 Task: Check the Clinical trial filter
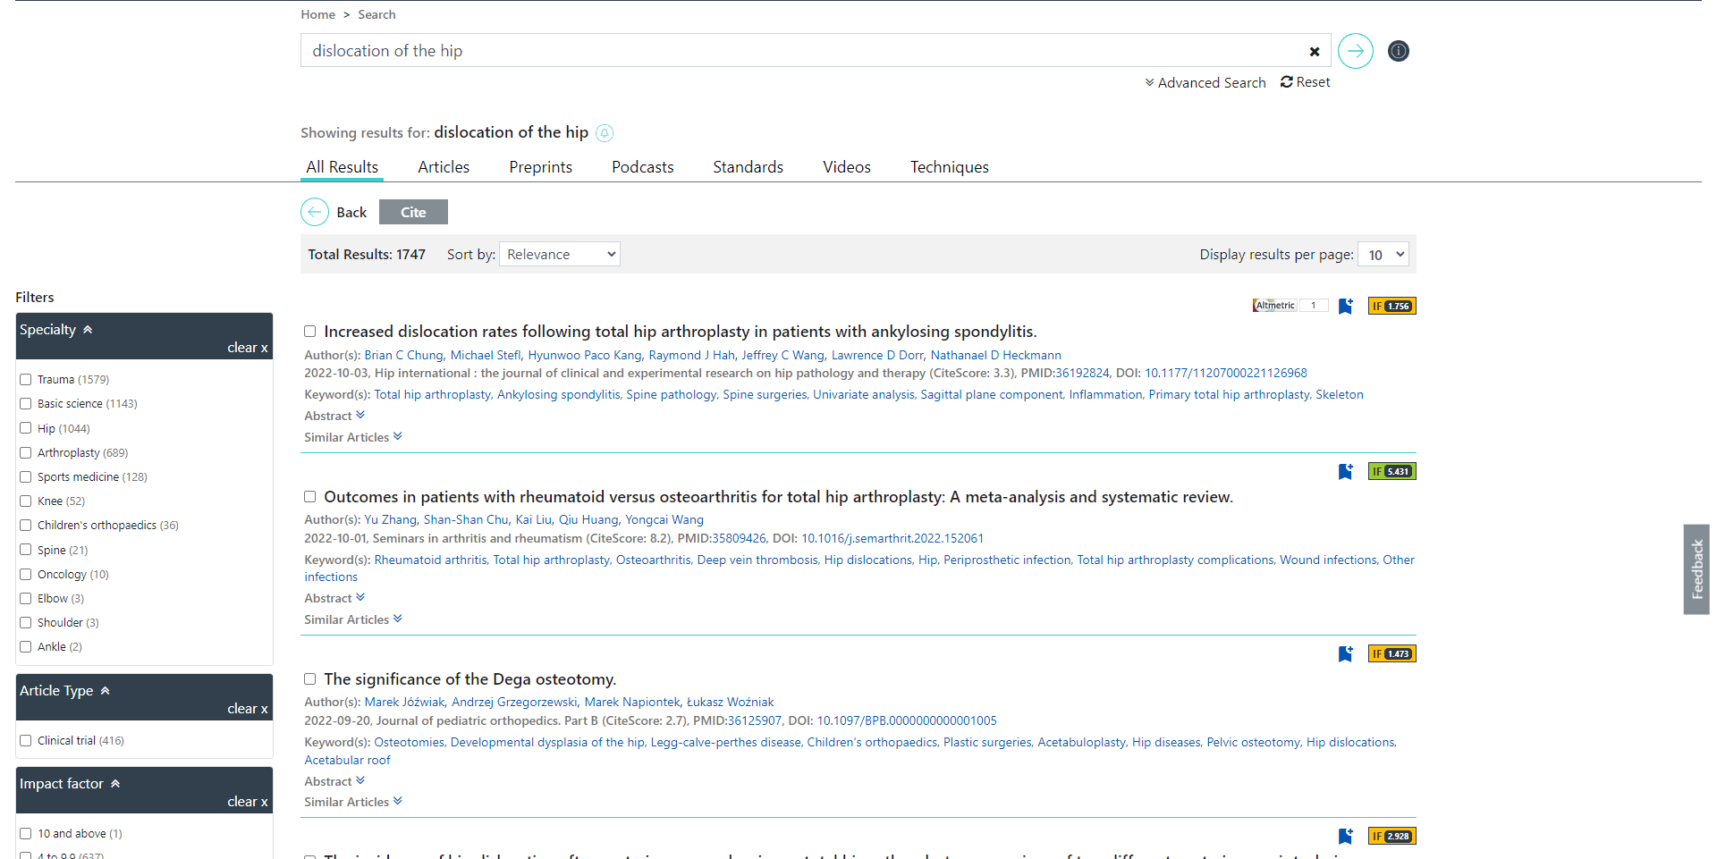click(26, 741)
